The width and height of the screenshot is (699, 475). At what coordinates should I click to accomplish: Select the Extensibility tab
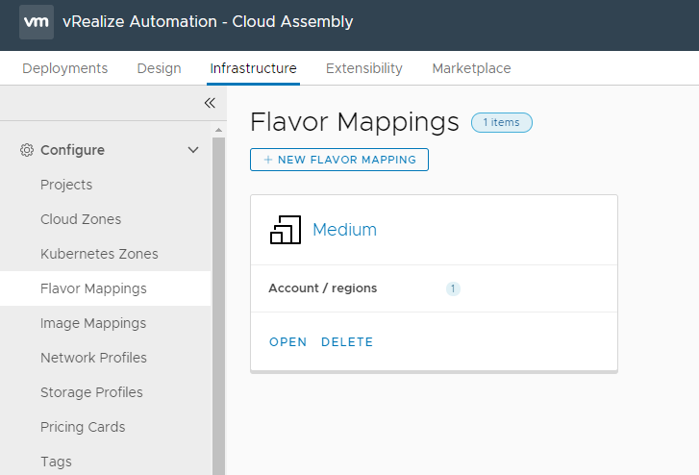(363, 68)
